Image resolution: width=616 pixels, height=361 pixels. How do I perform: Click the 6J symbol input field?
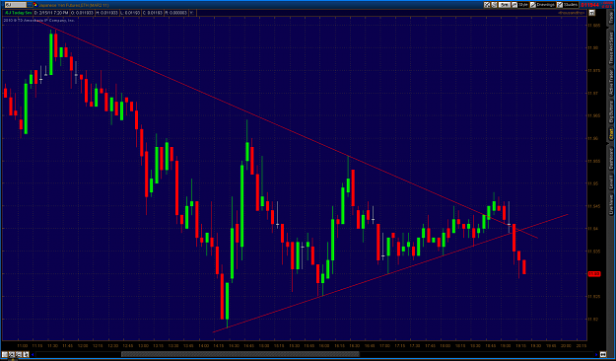(x=16, y=5)
